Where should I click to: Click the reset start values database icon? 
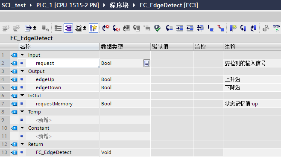[45, 28]
